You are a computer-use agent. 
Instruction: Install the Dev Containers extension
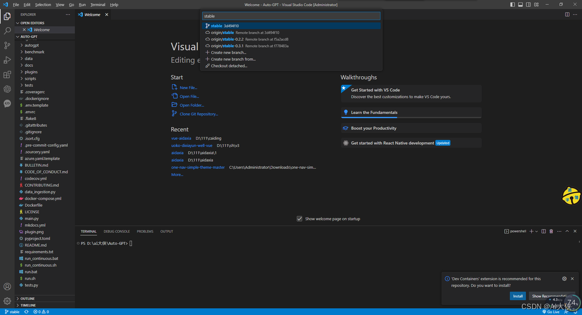coord(518,296)
